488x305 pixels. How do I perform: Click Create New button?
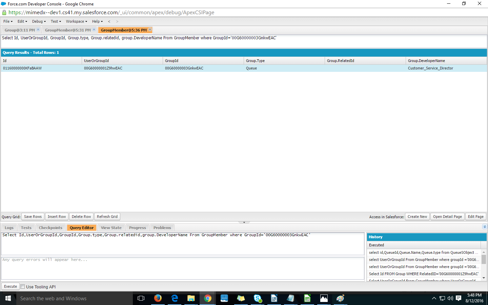417,217
